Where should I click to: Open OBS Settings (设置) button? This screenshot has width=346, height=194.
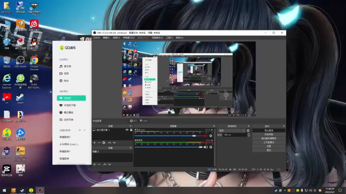click(269, 146)
